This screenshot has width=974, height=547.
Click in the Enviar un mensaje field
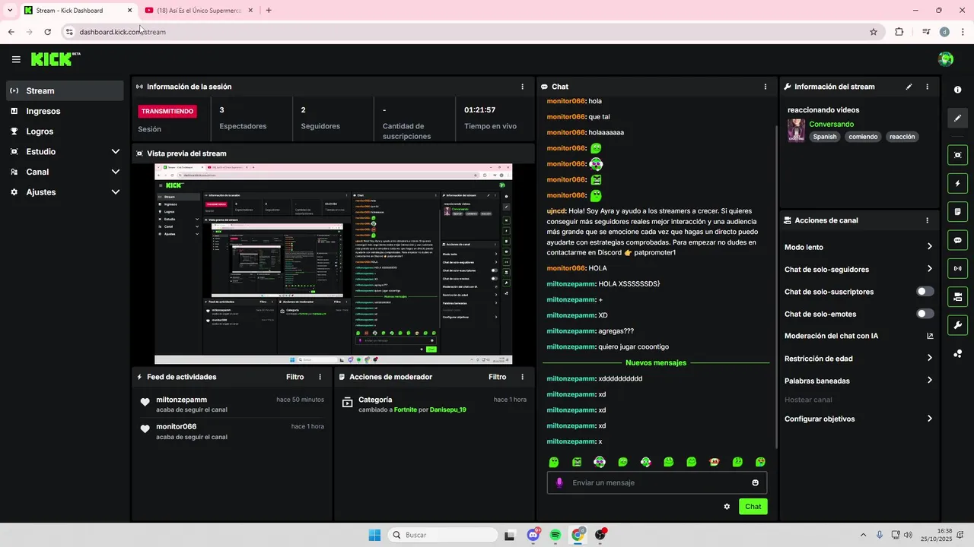tap(657, 482)
